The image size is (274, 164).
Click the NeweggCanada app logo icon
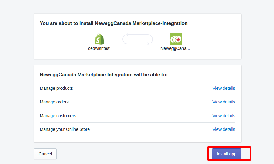(x=175, y=39)
